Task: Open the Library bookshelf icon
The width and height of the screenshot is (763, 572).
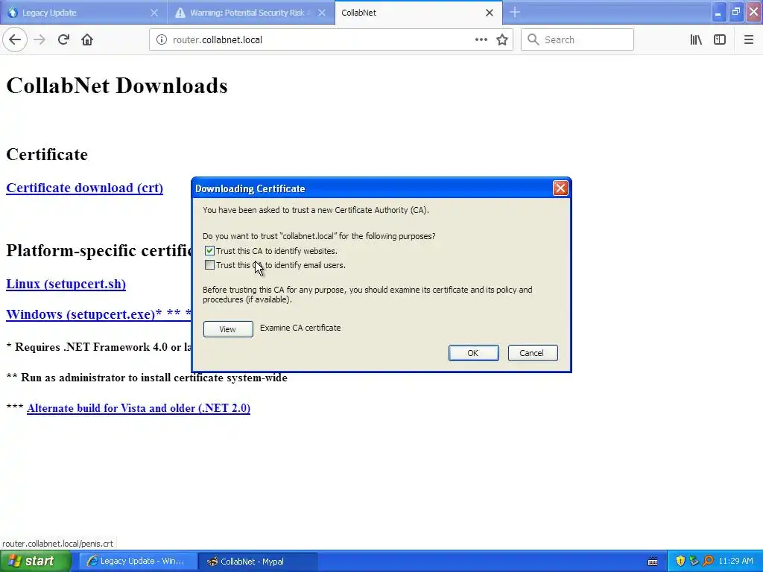Action: (696, 40)
